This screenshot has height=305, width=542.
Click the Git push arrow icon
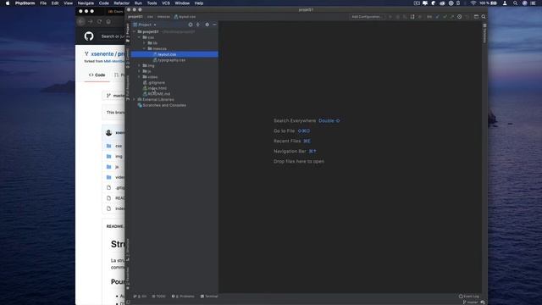(x=451, y=17)
